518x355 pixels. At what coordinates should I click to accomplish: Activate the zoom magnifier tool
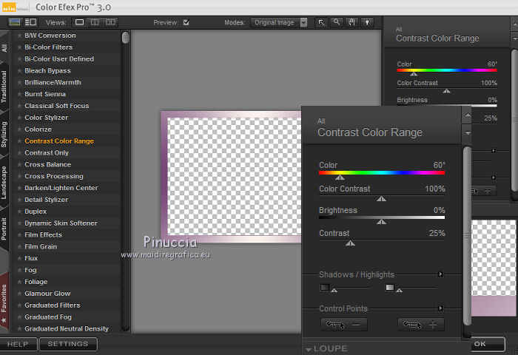pos(337,22)
